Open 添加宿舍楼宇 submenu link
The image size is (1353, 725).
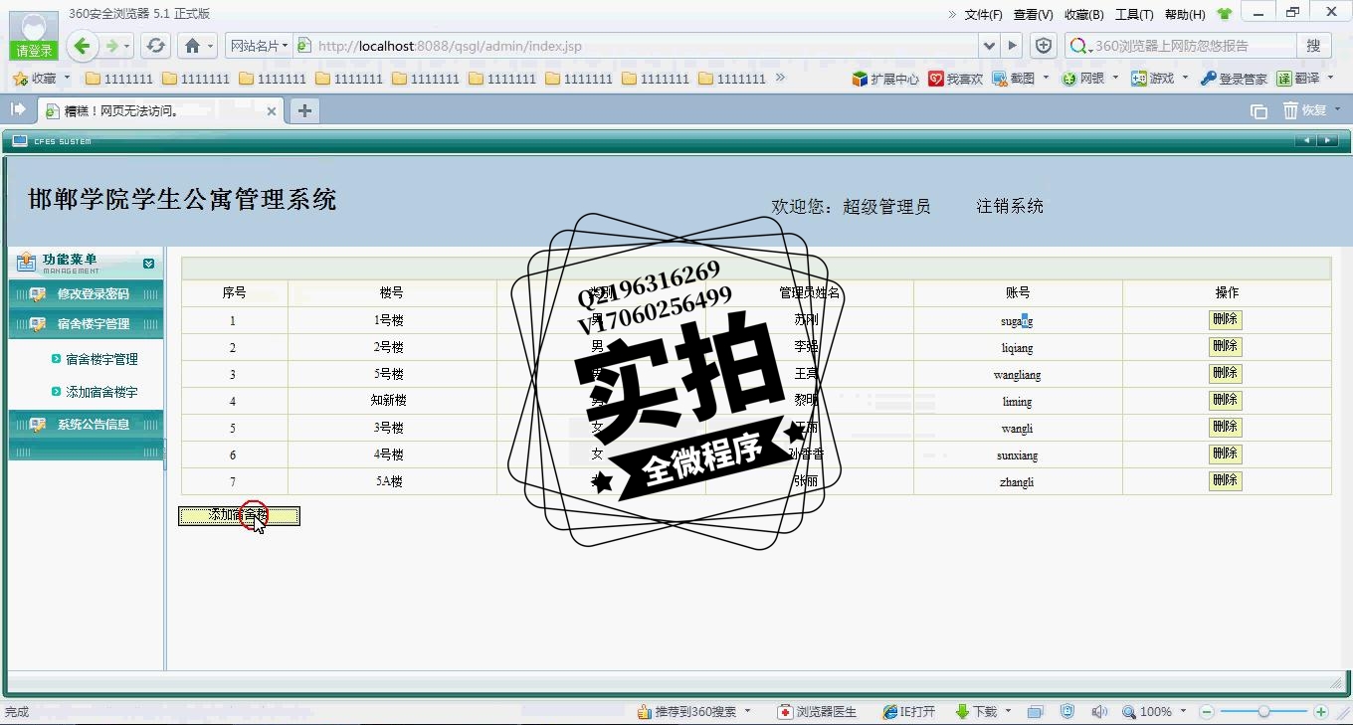(x=101, y=393)
